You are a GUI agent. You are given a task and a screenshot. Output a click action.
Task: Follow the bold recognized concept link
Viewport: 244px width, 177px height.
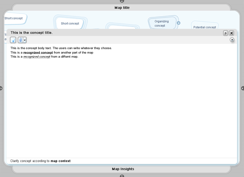click(38, 52)
